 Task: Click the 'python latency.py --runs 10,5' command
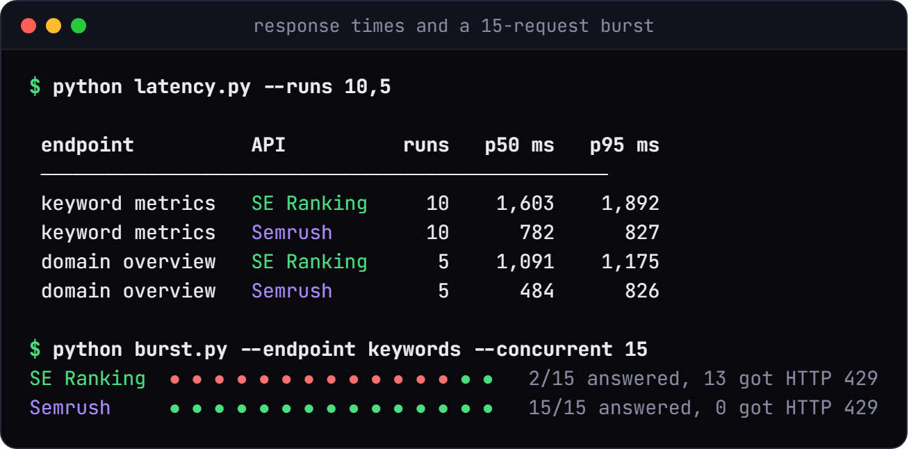click(222, 87)
